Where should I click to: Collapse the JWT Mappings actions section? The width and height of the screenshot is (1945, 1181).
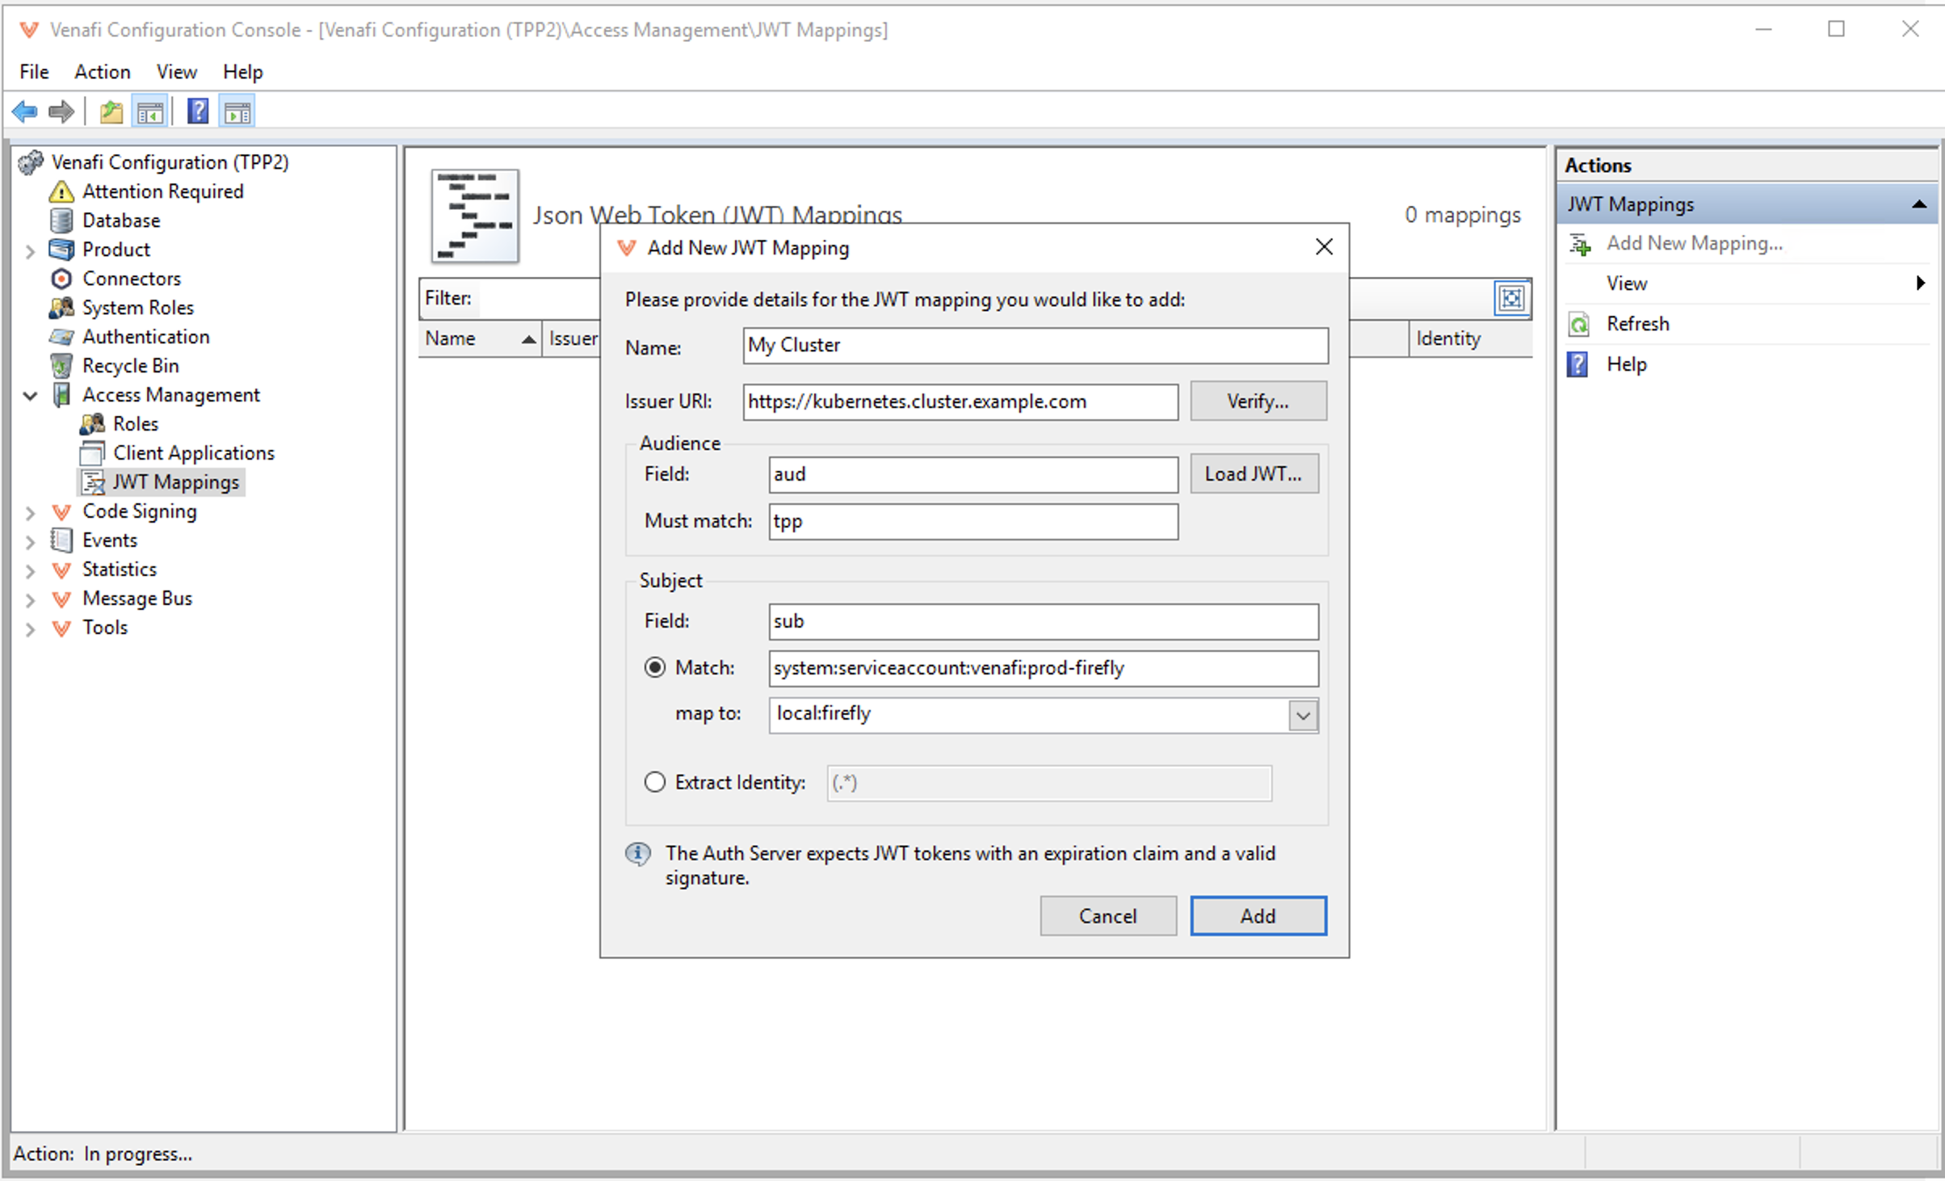click(1920, 204)
